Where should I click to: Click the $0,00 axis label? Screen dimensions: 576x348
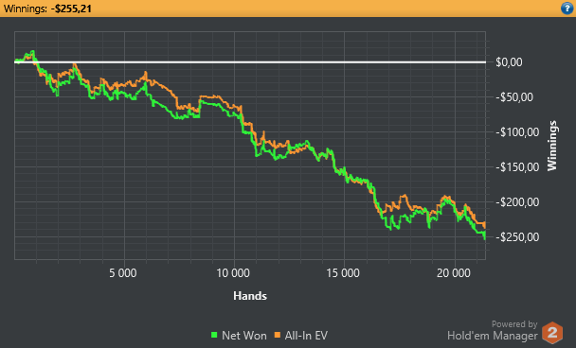pyautogui.click(x=509, y=62)
